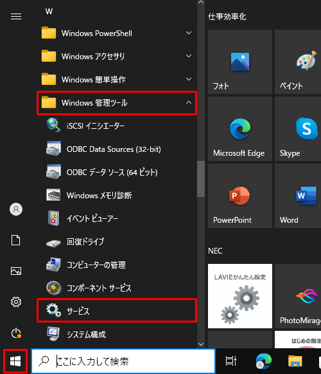Click the Power icon
This screenshot has height=374, width=321.
pos(16,333)
